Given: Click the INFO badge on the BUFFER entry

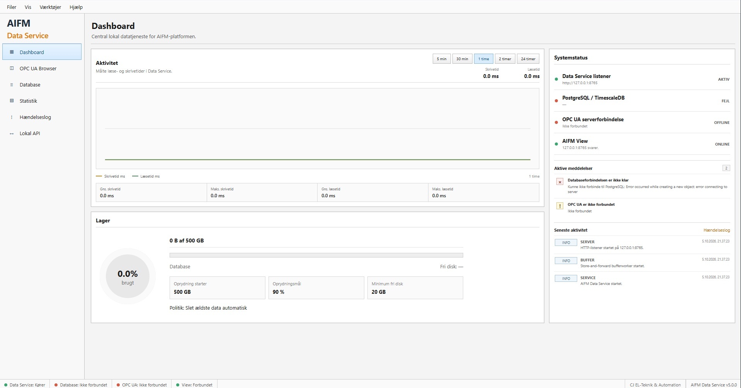Looking at the screenshot, I should point(566,261).
